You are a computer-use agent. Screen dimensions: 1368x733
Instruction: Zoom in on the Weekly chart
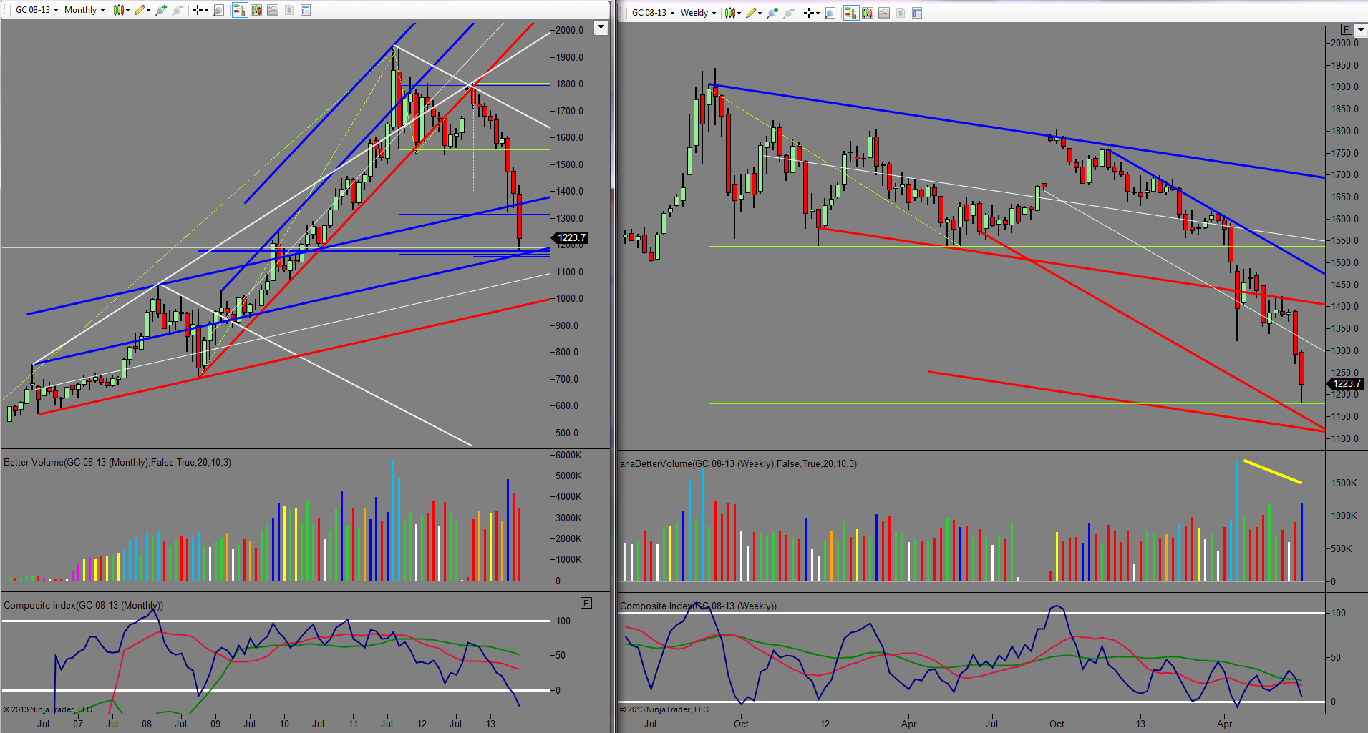pos(772,13)
